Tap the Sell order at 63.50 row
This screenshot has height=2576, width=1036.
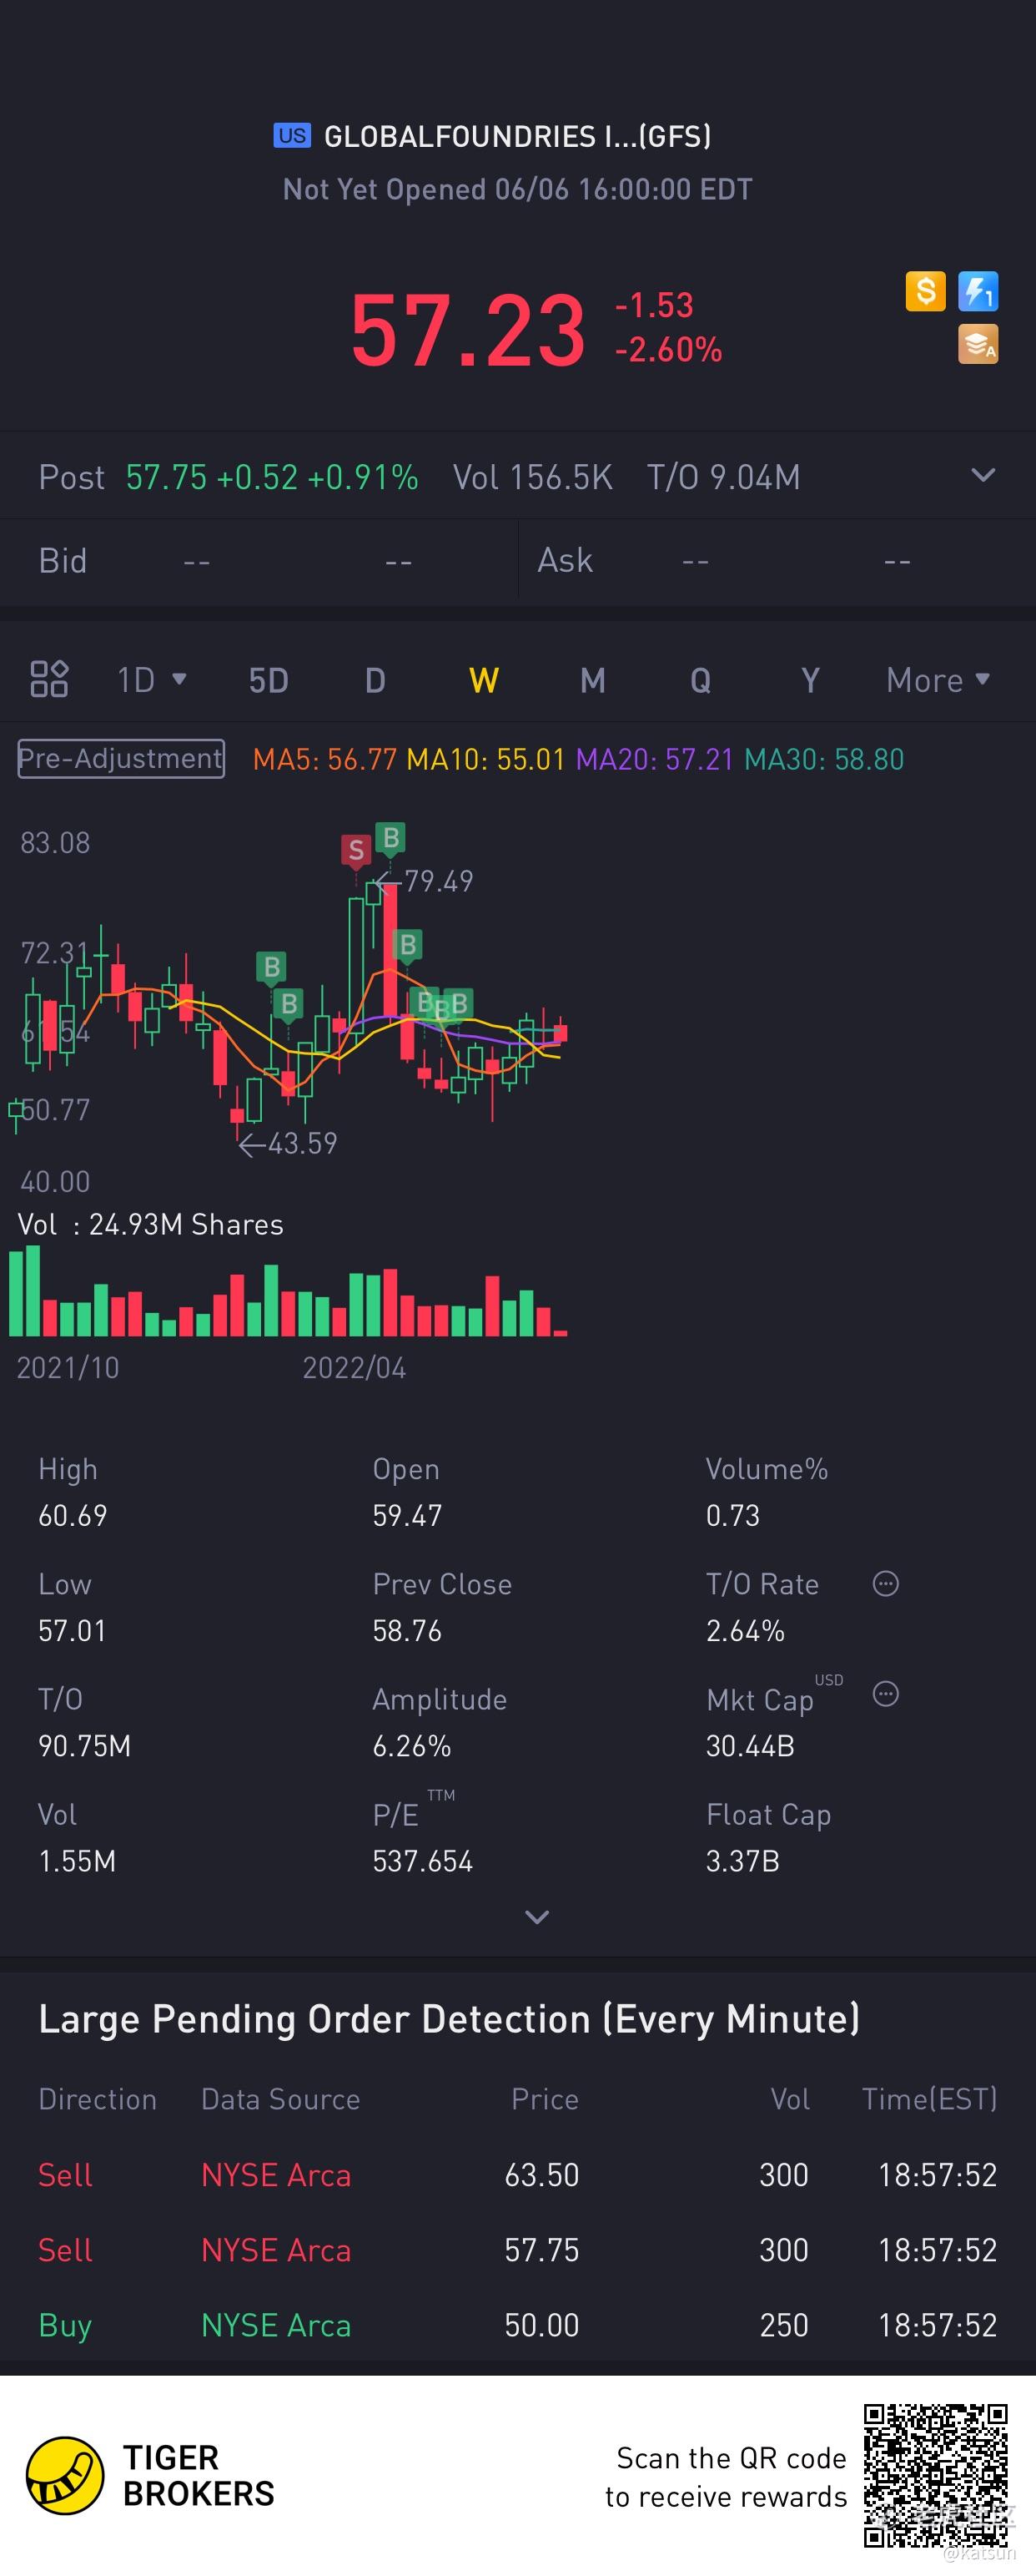[517, 2175]
